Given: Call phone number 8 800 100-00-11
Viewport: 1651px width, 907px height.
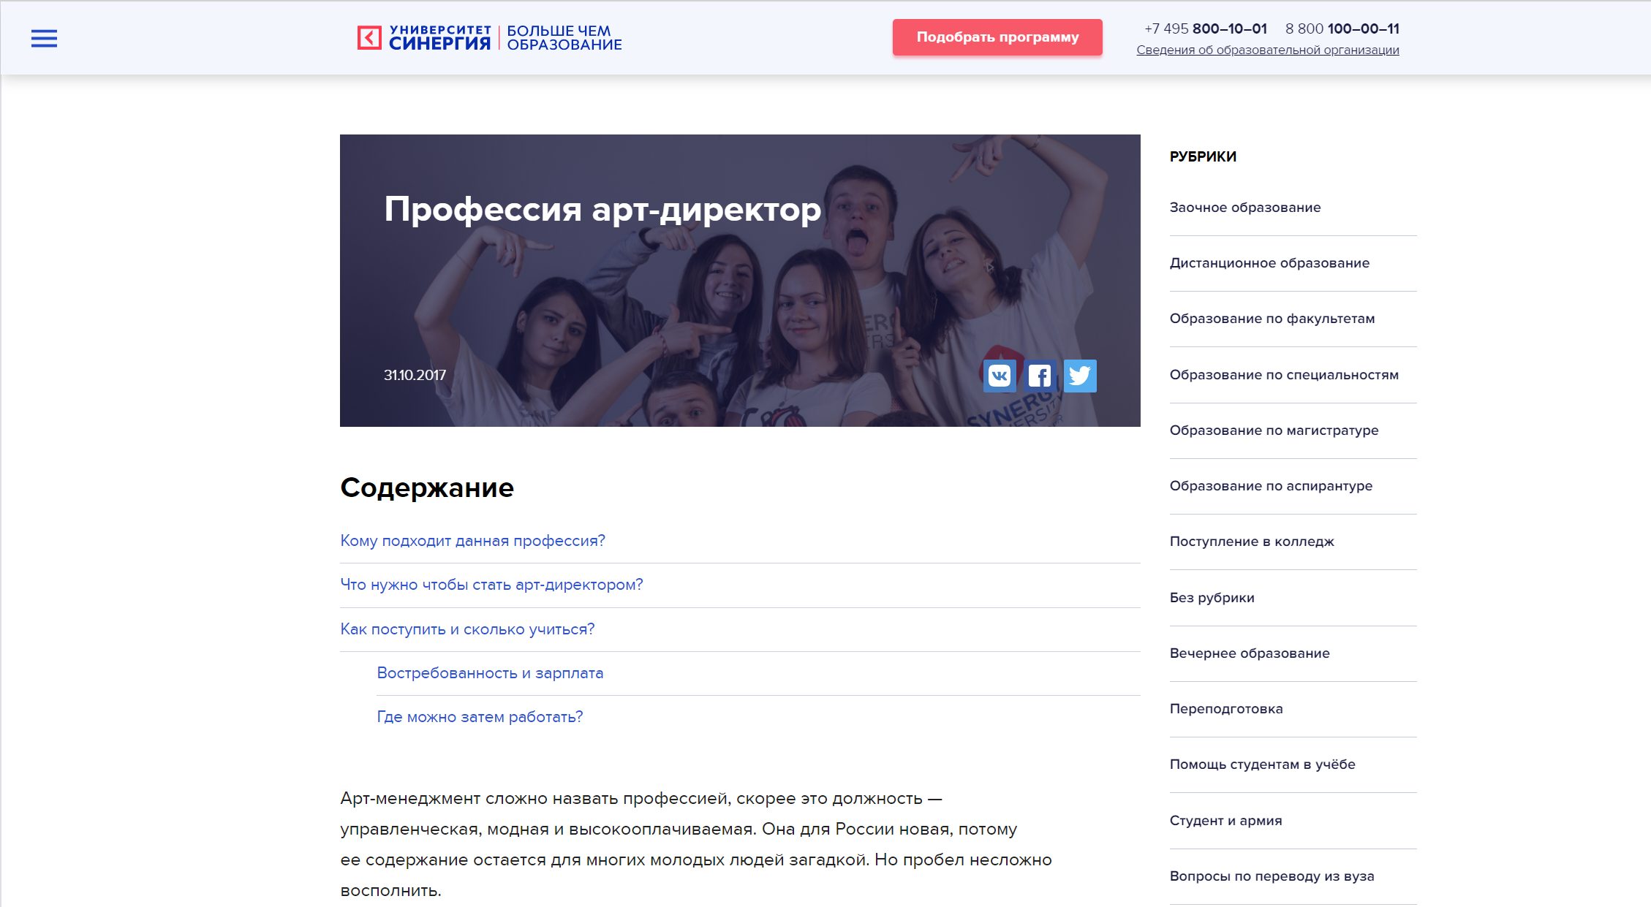Looking at the screenshot, I should (x=1342, y=29).
